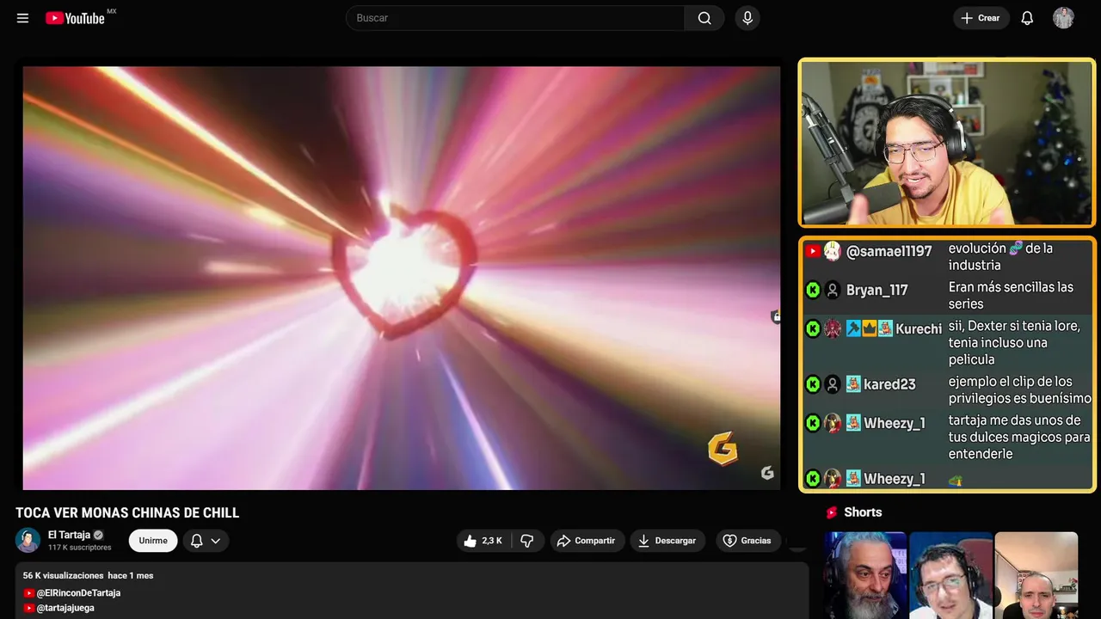Open the hamburger guide menu
The width and height of the screenshot is (1101, 619).
click(22, 18)
